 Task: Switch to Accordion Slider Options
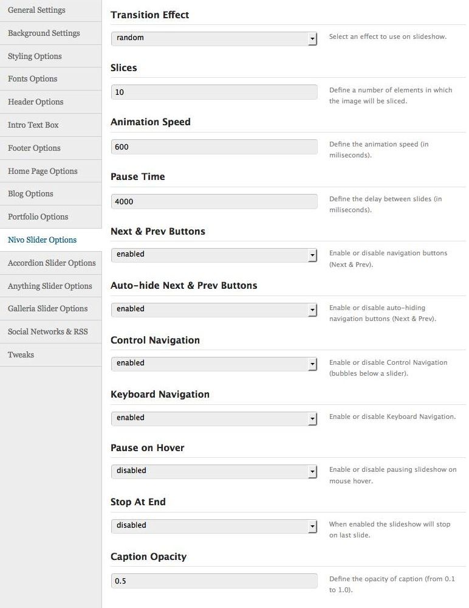[52, 263]
